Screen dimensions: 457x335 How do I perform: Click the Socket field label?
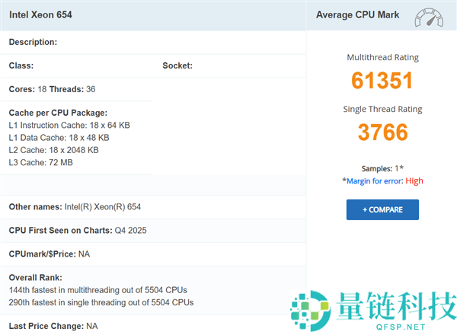coord(177,66)
